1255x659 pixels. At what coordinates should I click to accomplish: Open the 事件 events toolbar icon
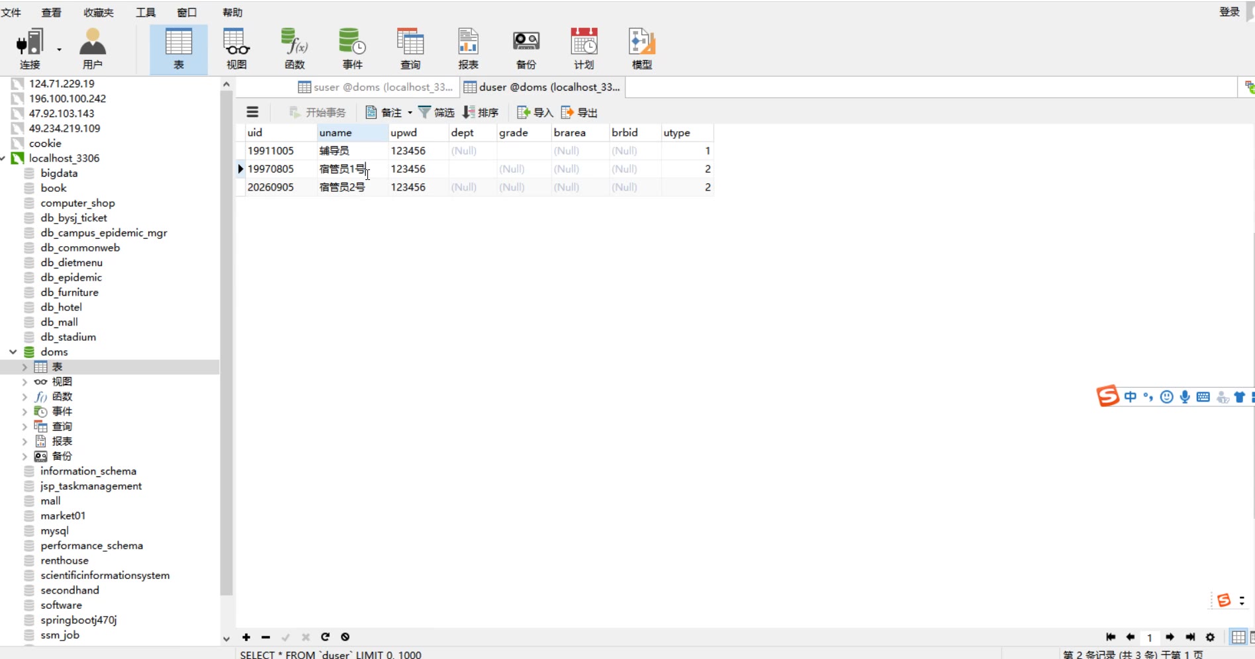point(352,49)
